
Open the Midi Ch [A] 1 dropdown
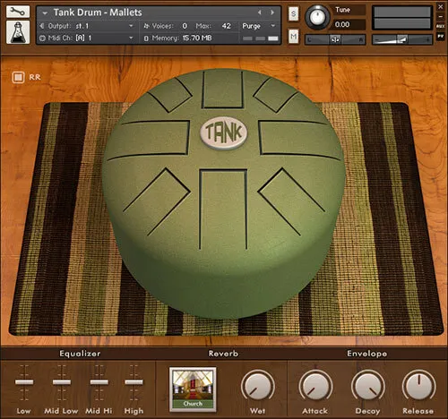pos(131,38)
